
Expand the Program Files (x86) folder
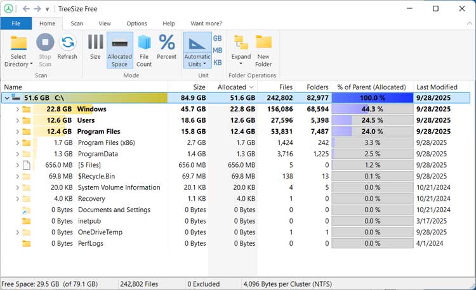pos(17,143)
